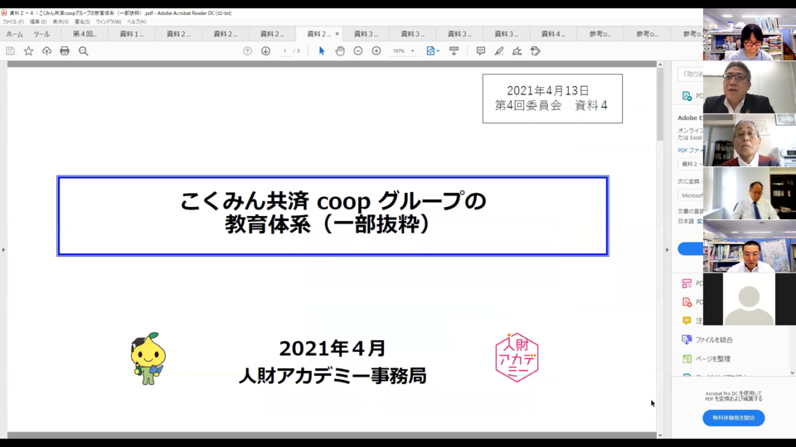Open the ヘルプ menu

(x=137, y=22)
